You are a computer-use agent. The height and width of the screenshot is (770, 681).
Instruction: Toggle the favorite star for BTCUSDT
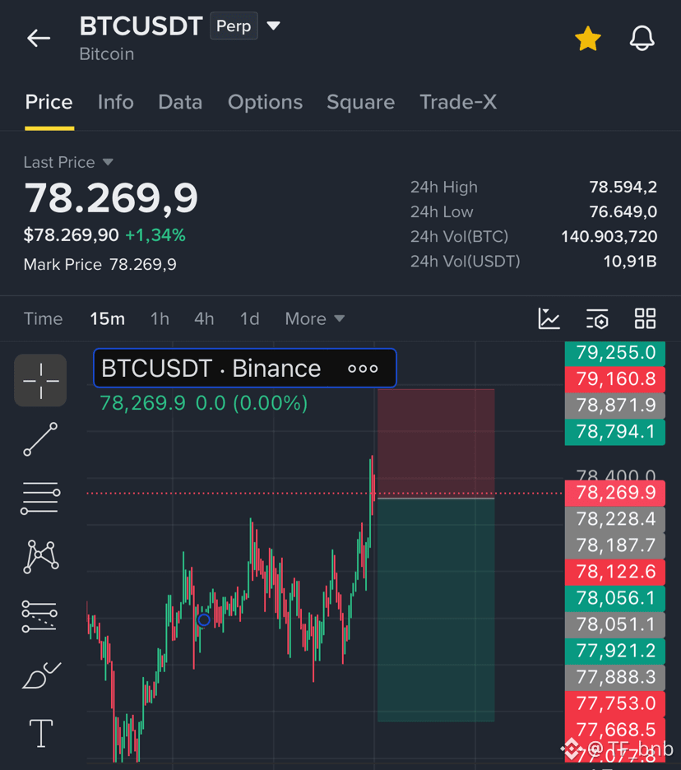click(587, 39)
